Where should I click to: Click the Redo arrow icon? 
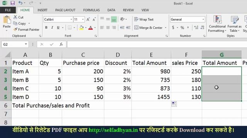(31, 3)
